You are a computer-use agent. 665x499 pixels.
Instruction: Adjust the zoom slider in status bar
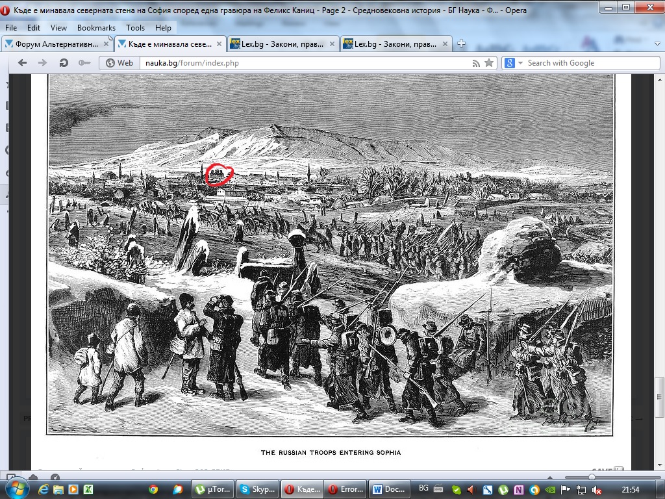tap(592, 477)
